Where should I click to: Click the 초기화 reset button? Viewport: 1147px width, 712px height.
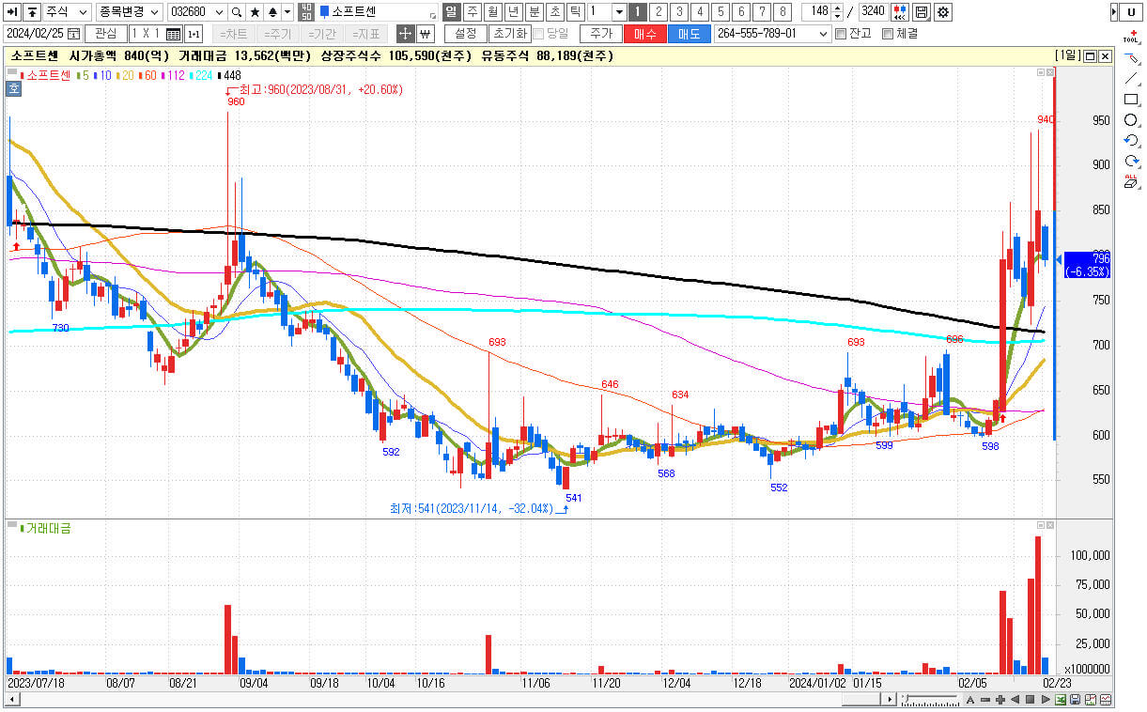[509, 34]
